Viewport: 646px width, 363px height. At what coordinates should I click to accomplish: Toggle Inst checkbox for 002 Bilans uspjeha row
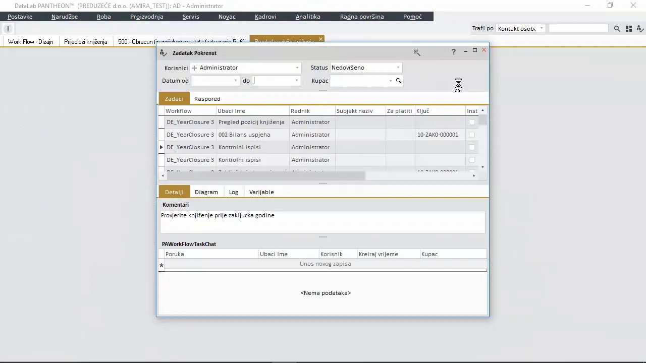pos(472,135)
